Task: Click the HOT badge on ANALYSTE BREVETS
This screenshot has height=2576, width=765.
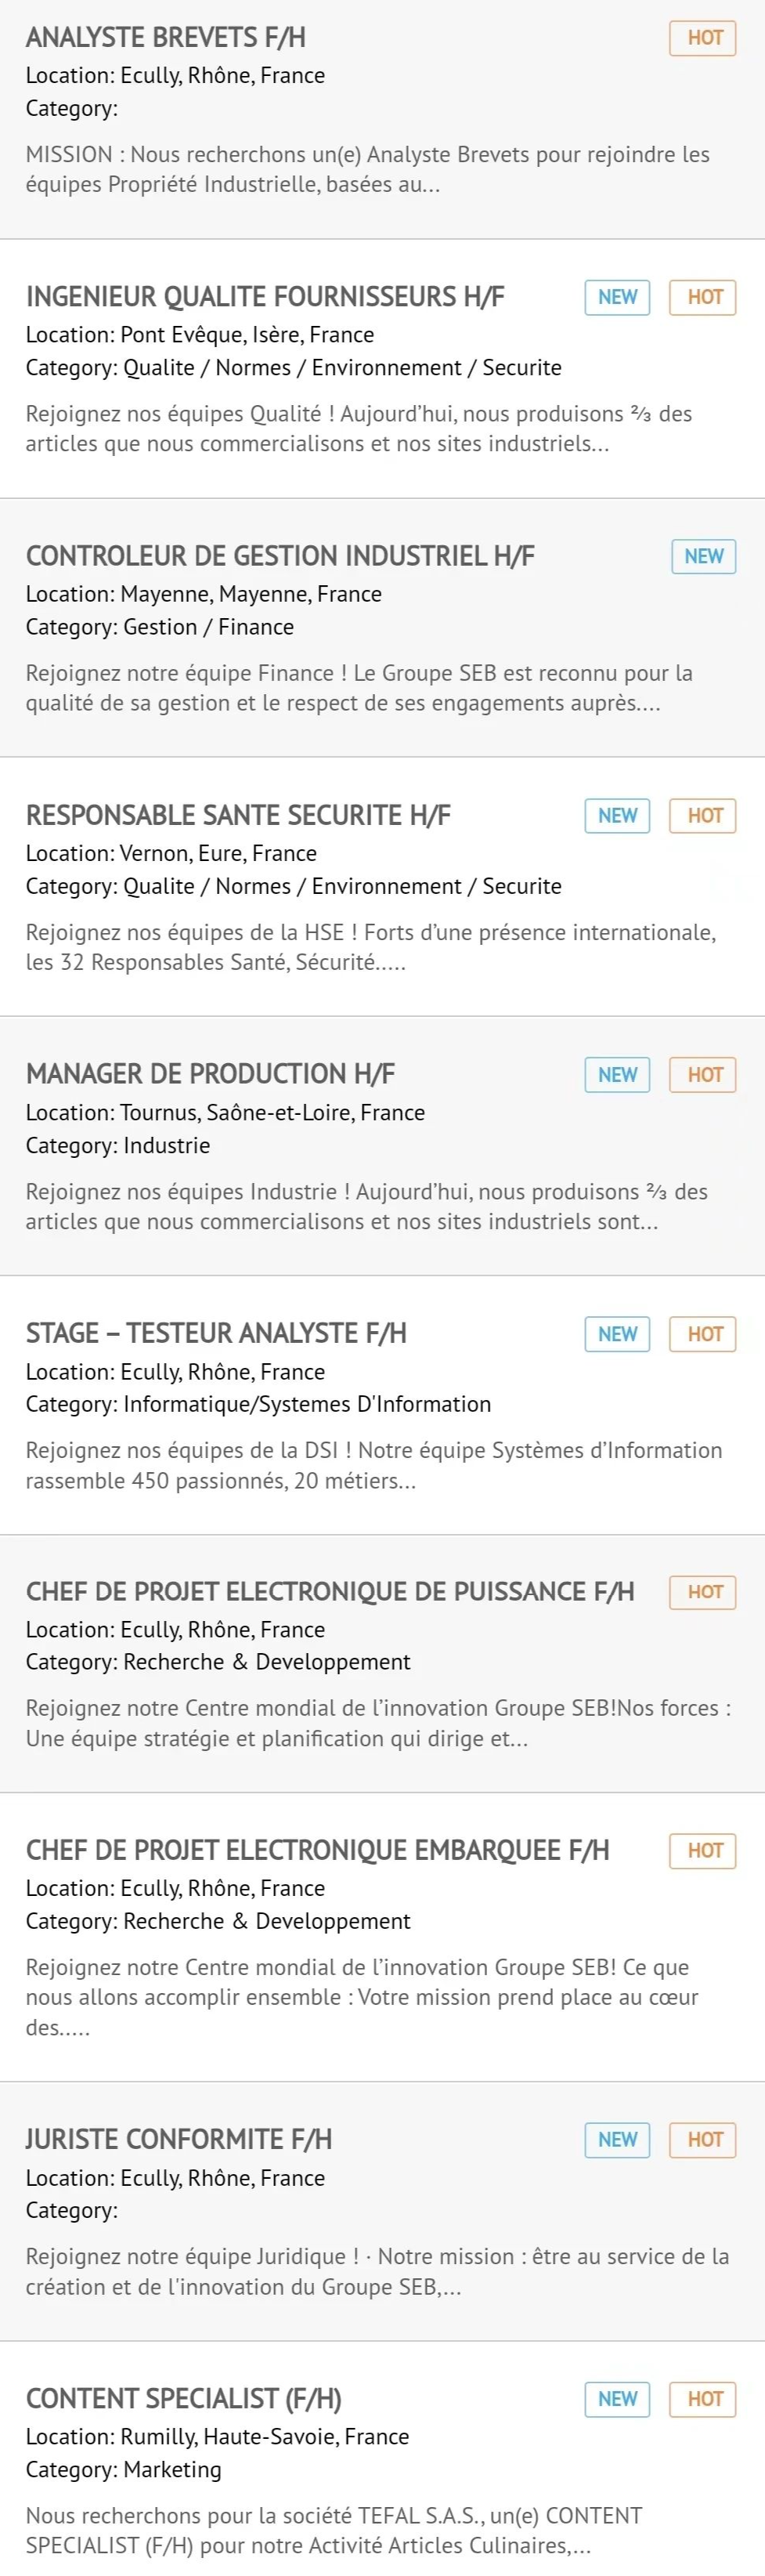Action: click(x=704, y=38)
